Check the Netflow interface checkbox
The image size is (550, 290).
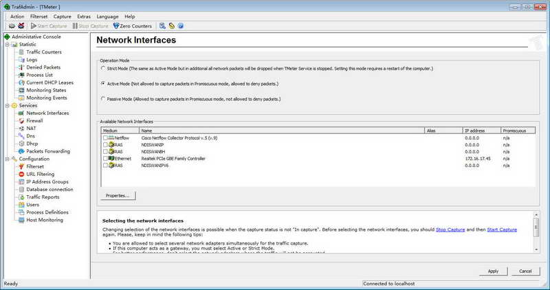[x=105, y=138]
